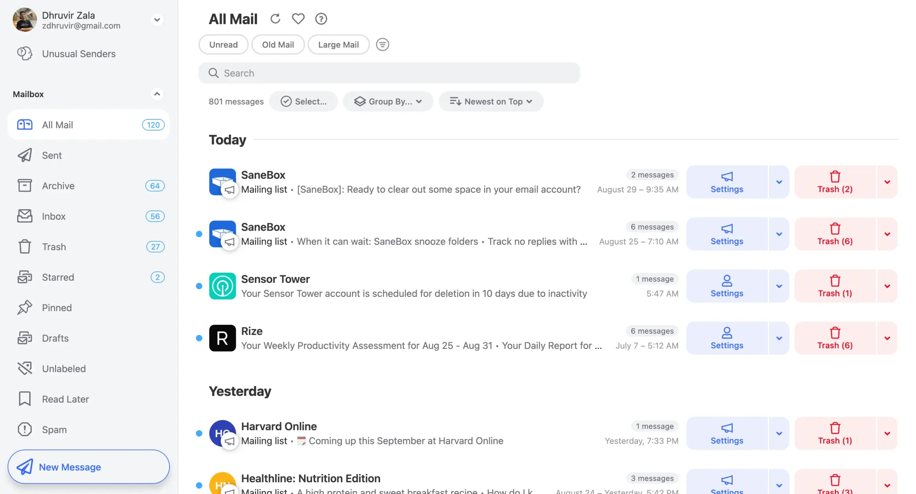Open help via question mark icon
Screen dimensions: 916x494
321,19
